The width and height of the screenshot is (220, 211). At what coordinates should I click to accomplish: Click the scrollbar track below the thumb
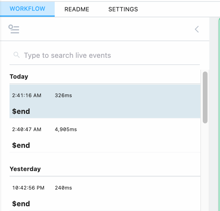tap(205, 167)
